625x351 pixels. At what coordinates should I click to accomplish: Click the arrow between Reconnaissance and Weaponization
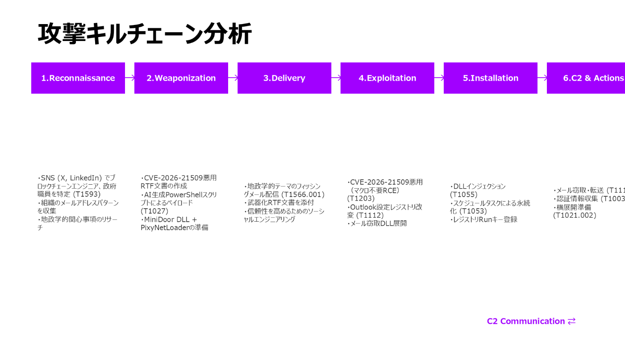[129, 78]
